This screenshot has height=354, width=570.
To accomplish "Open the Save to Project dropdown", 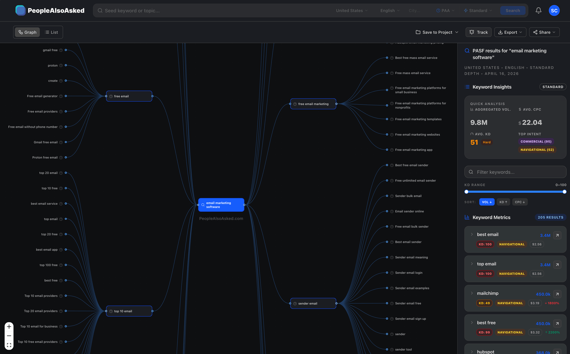I will (437, 32).
